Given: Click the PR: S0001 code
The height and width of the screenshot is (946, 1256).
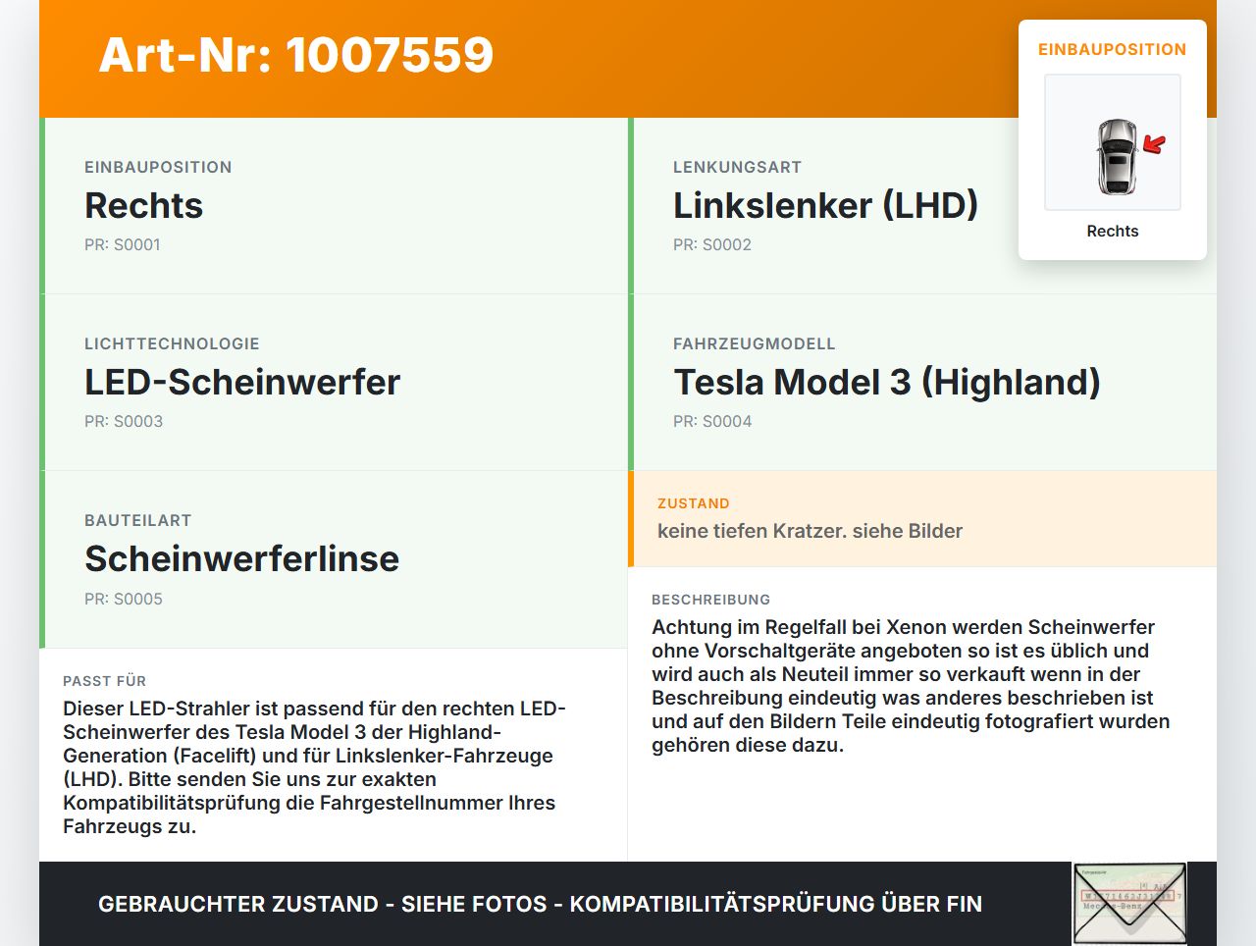Looking at the screenshot, I should point(123,244).
